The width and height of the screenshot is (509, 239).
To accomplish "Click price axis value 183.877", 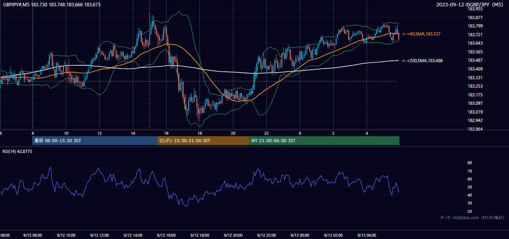I will point(475,18).
